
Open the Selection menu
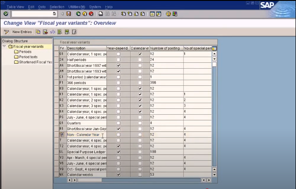57,7
